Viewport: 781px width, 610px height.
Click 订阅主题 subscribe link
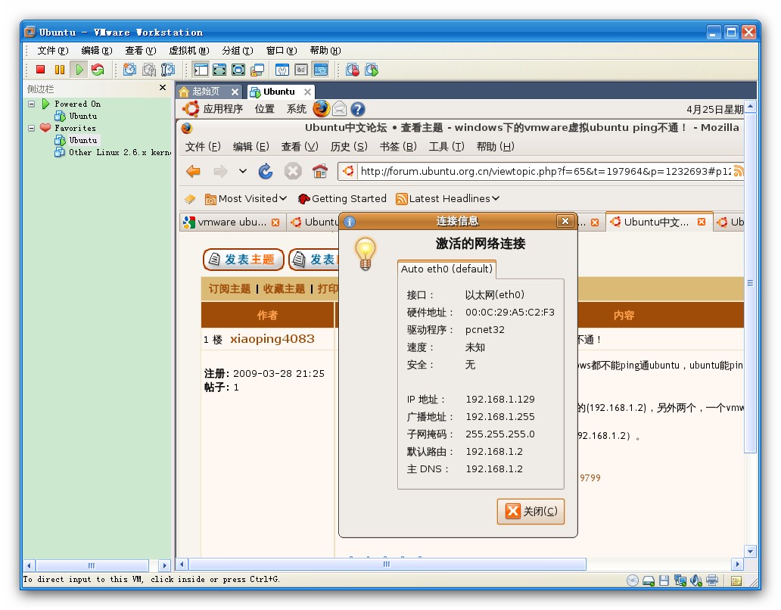point(229,289)
